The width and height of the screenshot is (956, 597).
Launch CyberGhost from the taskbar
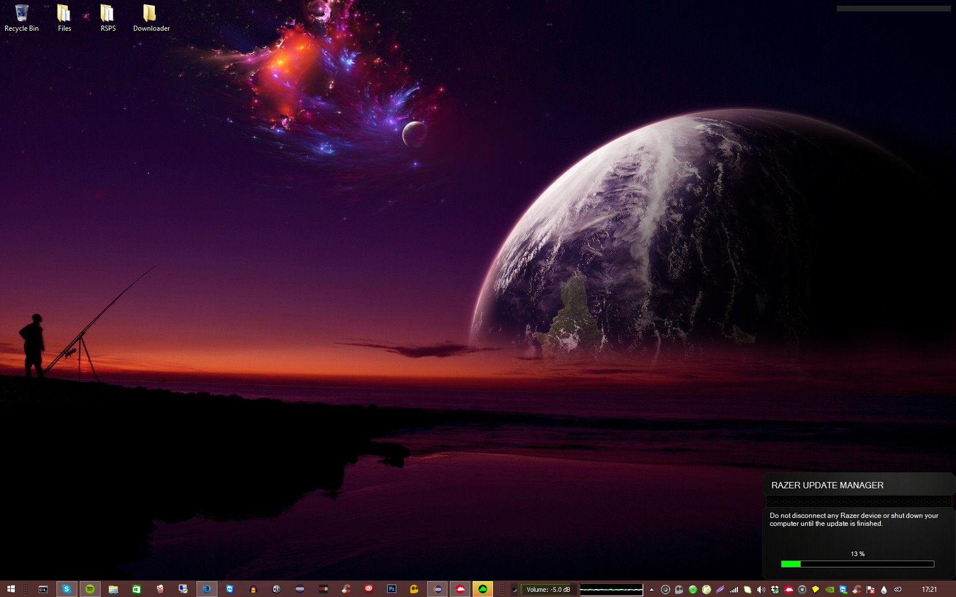pos(415,589)
